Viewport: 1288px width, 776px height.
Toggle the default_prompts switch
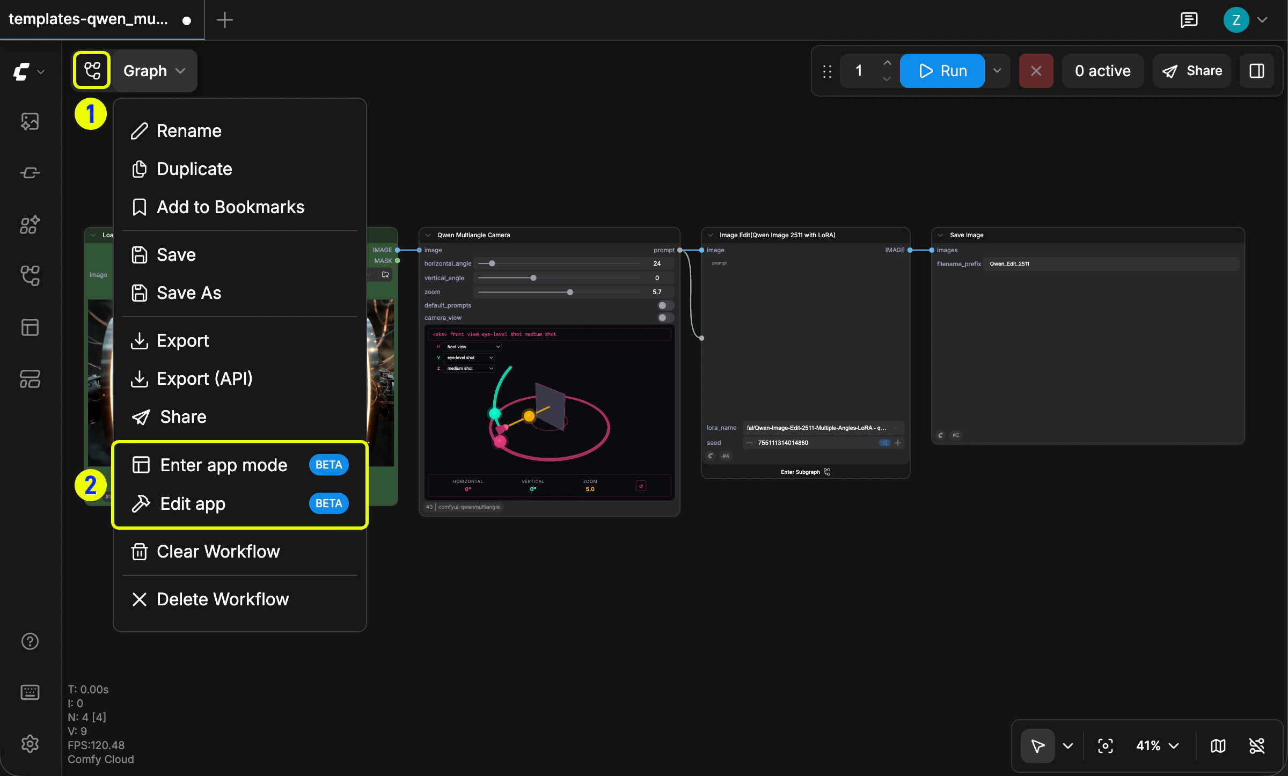tap(665, 305)
